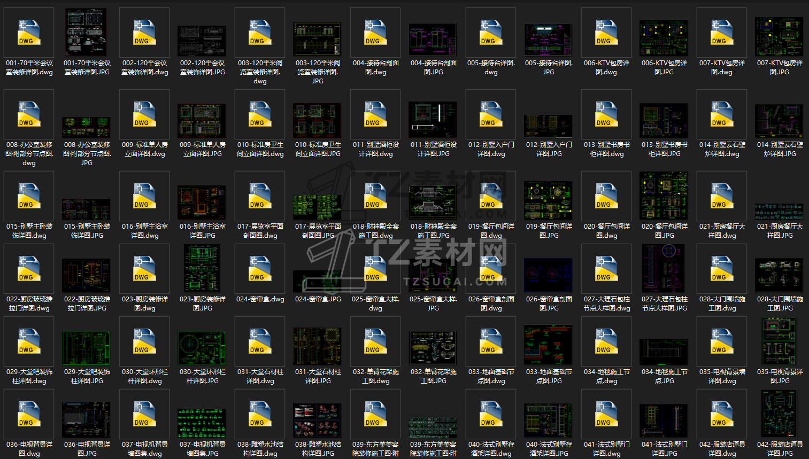Click the file name 003-120平米阅览室装修详图.JPG

click(318, 72)
